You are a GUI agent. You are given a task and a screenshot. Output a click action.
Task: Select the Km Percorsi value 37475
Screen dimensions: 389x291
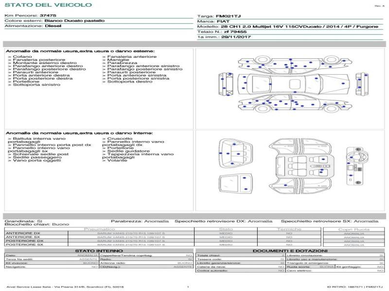[x=48, y=16]
